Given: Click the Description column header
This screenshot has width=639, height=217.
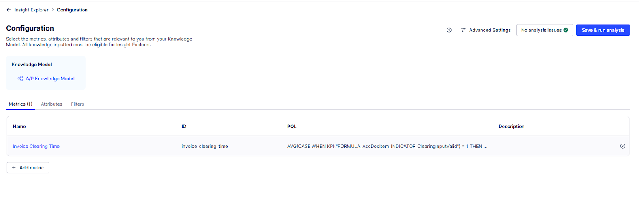Looking at the screenshot, I should [x=512, y=127].
